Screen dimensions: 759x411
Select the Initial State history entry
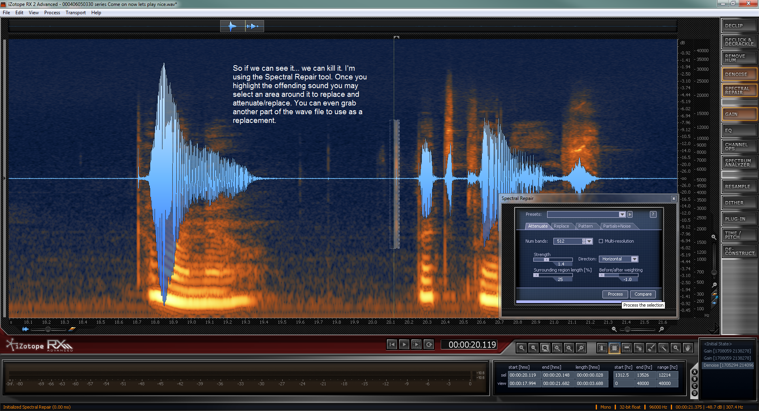click(718, 344)
